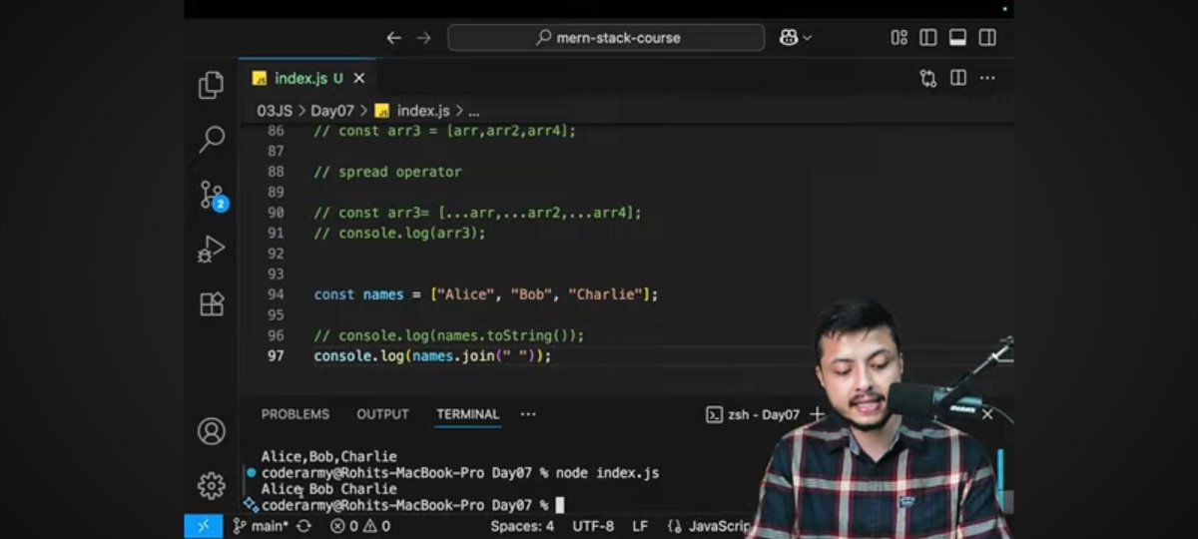Click the Day07 breadcrumb
Screen dimensions: 1198x539
pyautogui.click(x=333, y=111)
